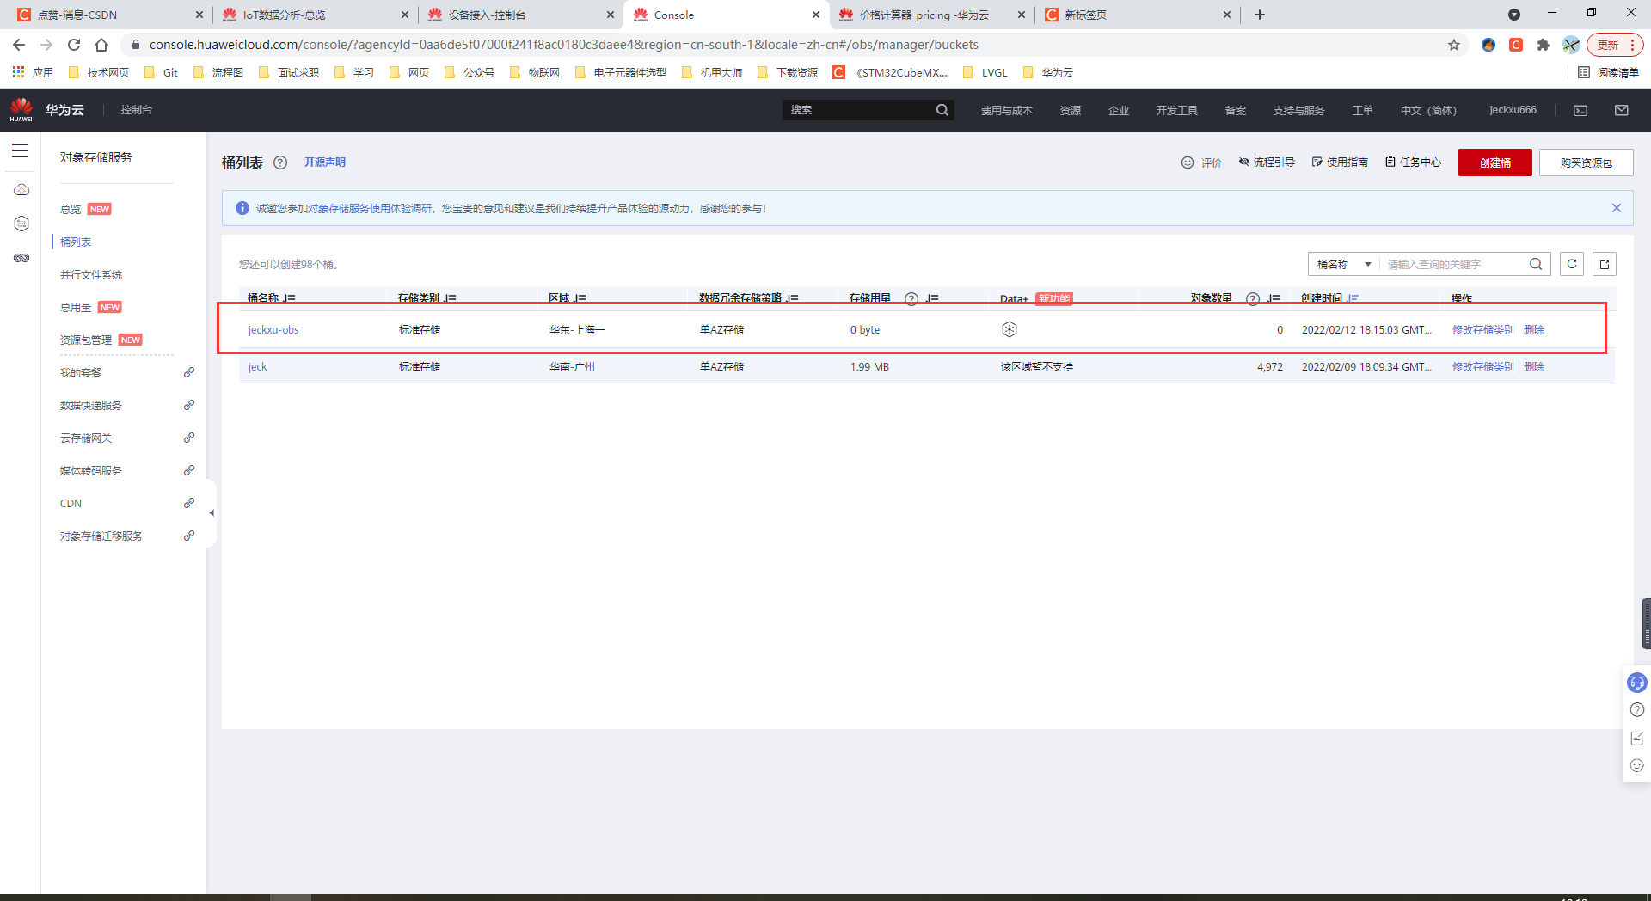The image size is (1651, 901).
Task: Select 总览 in the sidebar
Action: 71,210
